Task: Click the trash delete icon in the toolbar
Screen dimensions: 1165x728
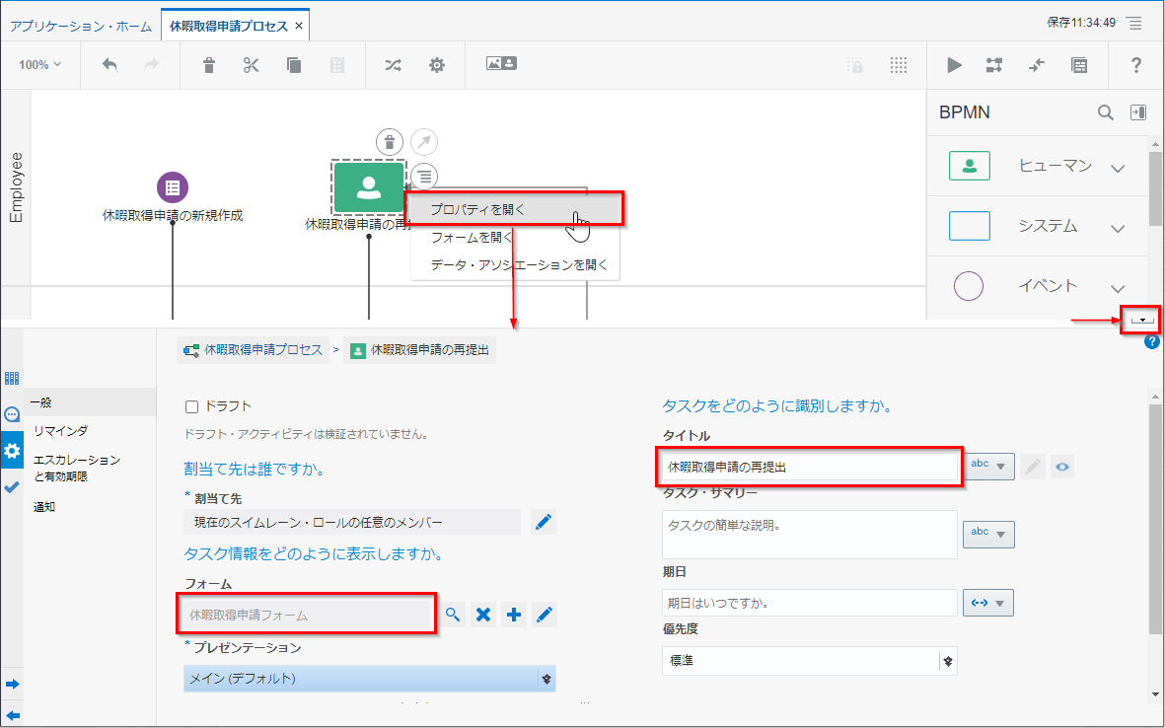Action: (x=209, y=65)
